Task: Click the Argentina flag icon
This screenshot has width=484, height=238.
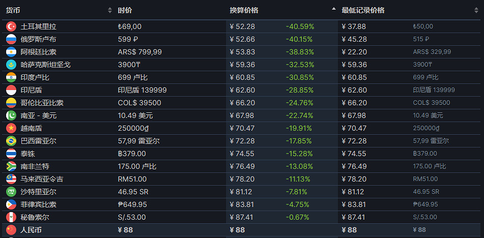Action: coord(11,52)
